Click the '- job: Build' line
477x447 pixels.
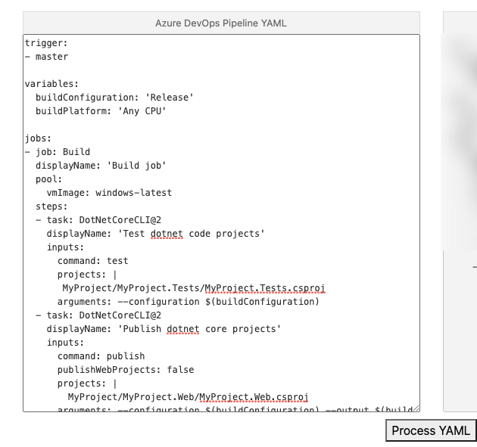click(x=58, y=152)
